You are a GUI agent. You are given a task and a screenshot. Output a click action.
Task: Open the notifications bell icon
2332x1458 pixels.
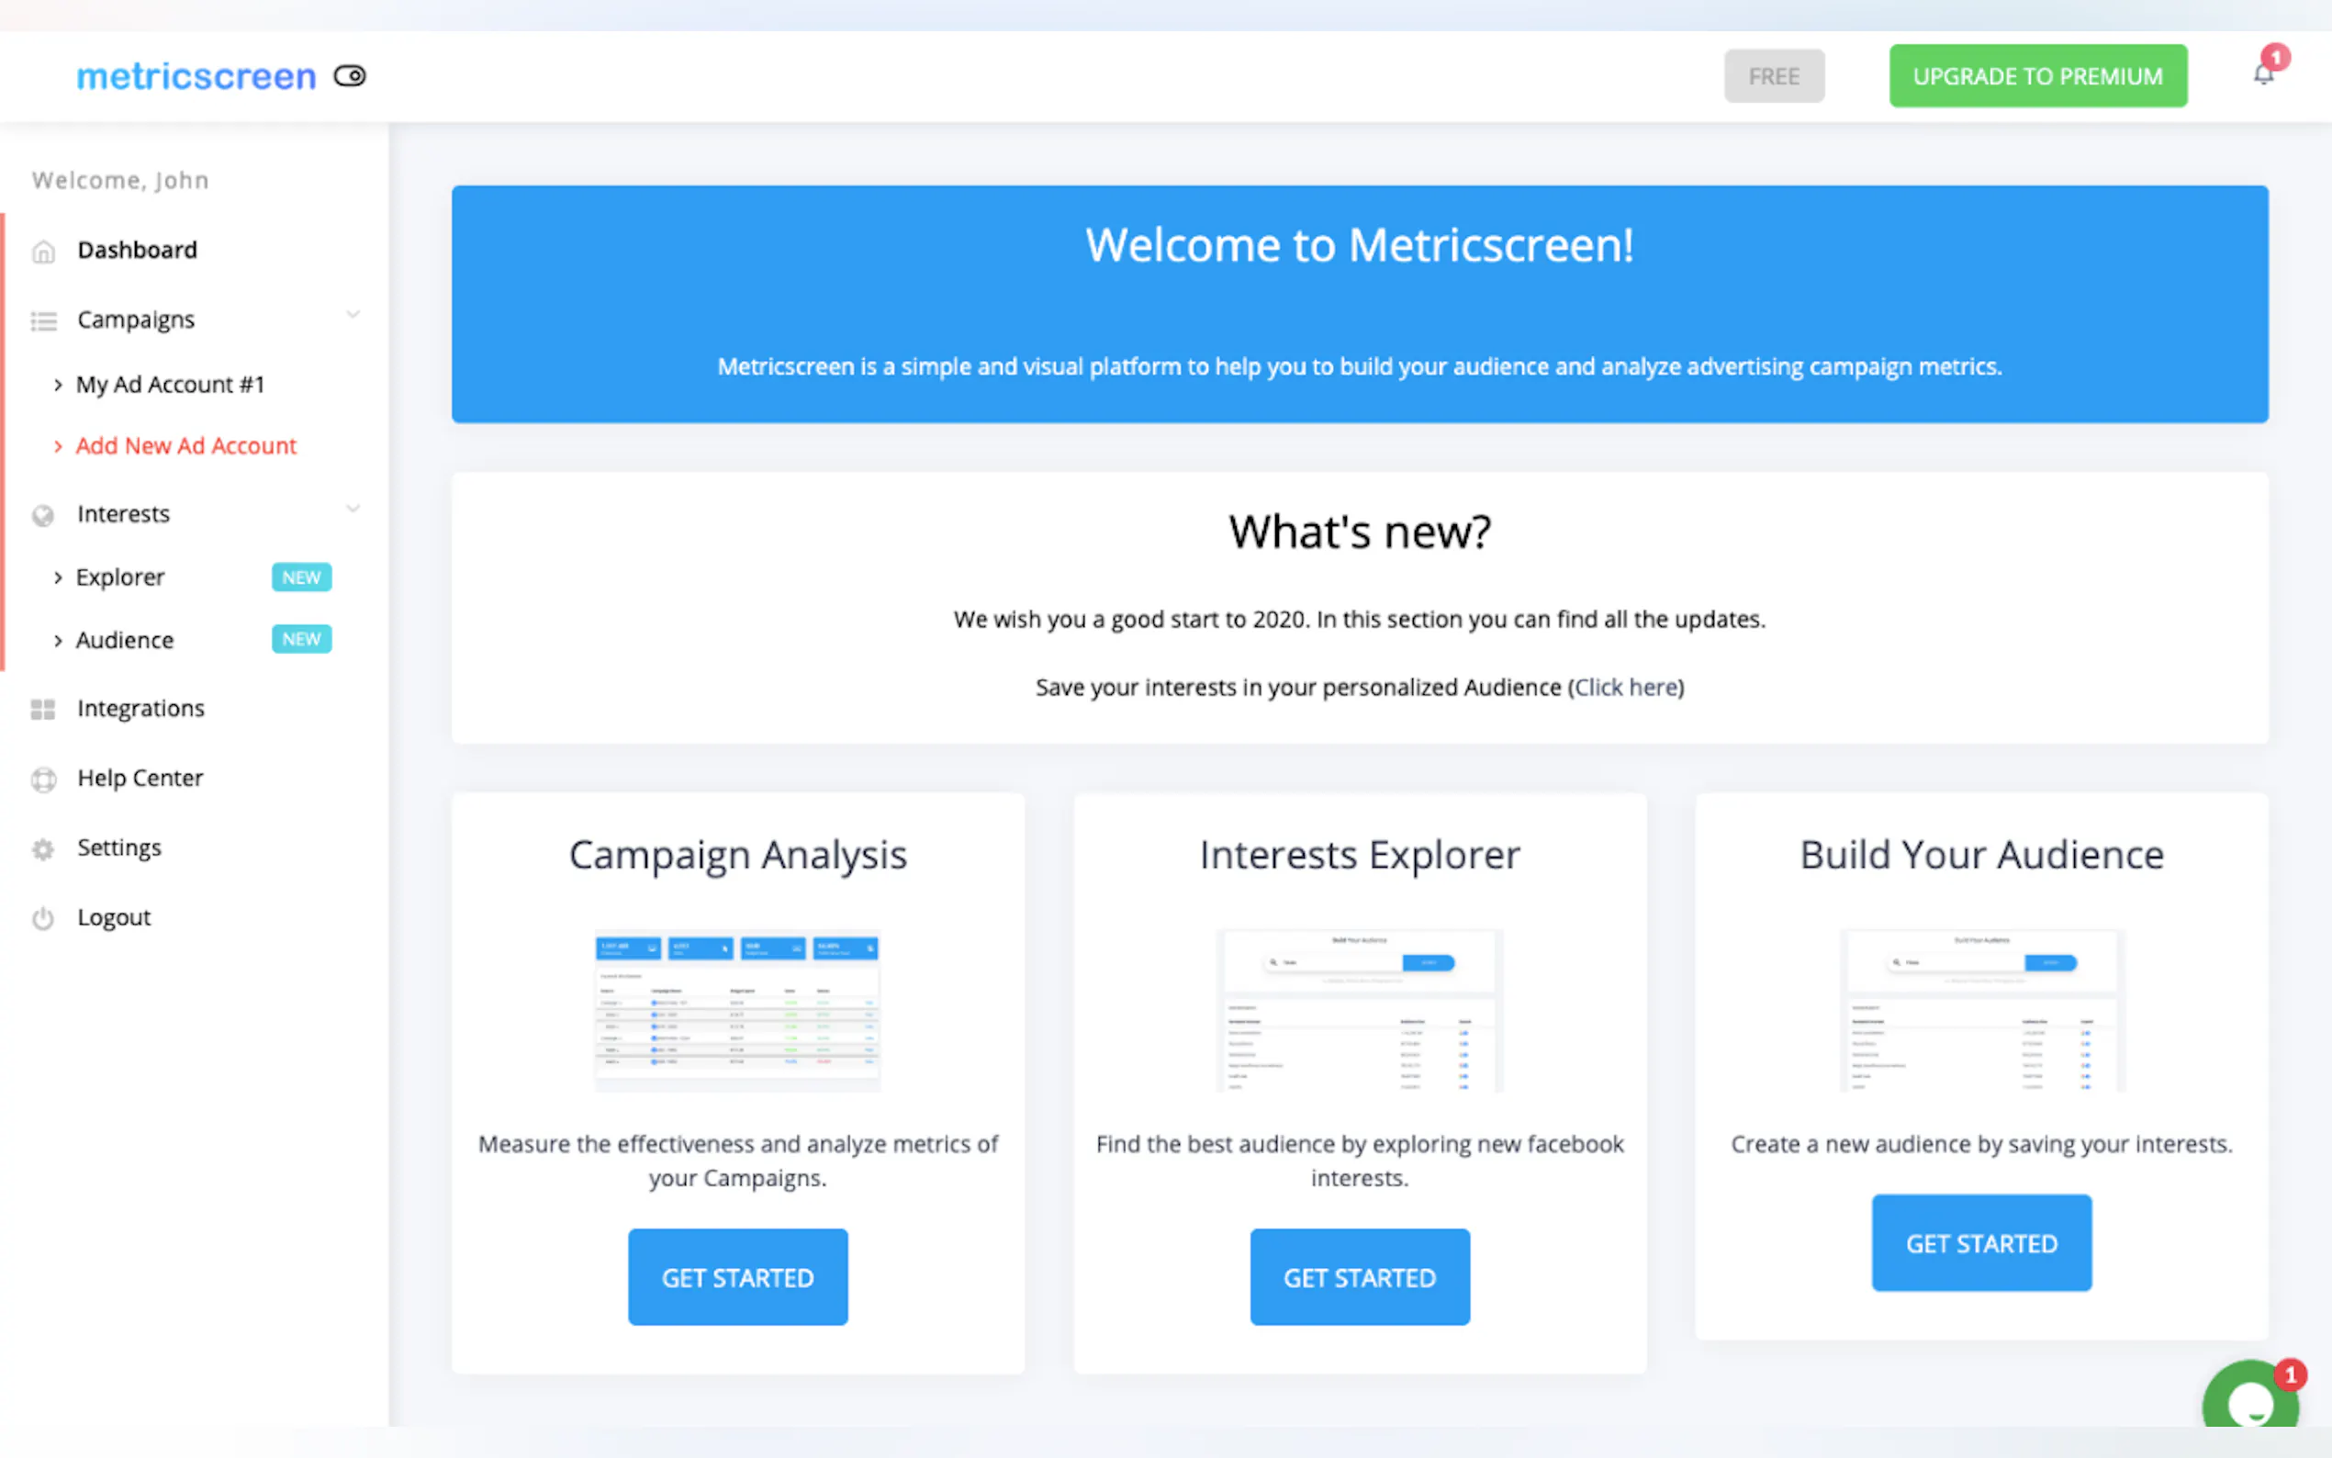coord(2262,74)
